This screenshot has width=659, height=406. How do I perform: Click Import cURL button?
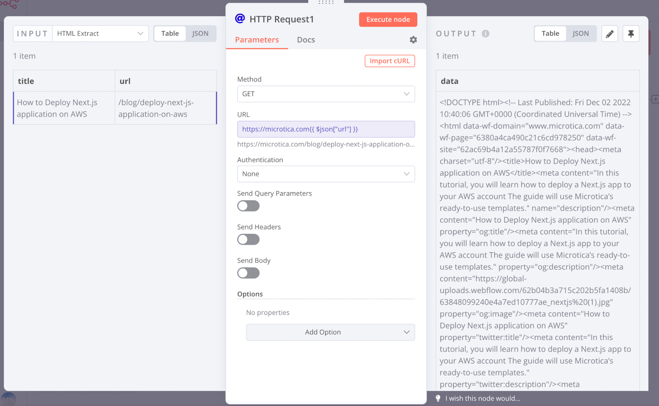click(x=390, y=61)
